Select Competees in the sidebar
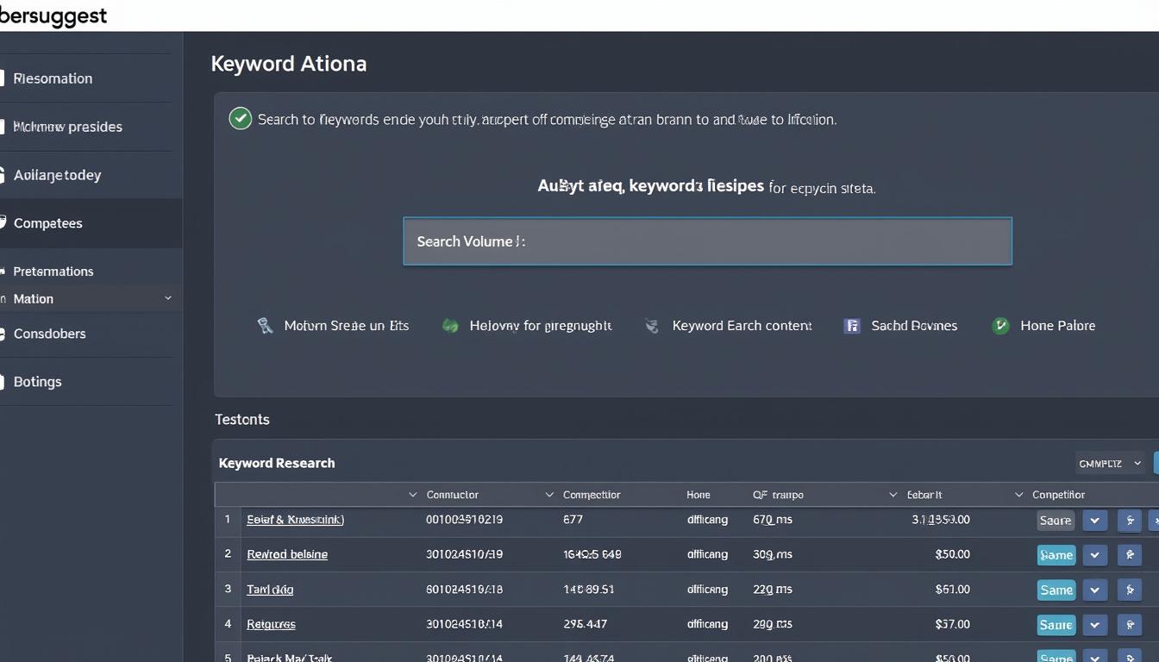Image resolution: width=1159 pixels, height=662 pixels. [x=47, y=222]
